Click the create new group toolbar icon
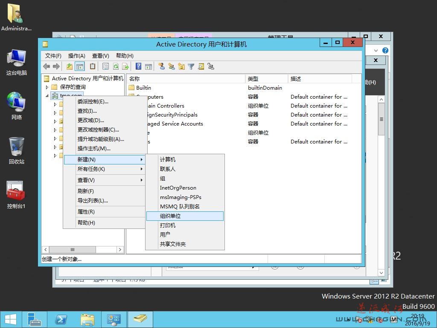This screenshot has height=328, width=437. [x=172, y=66]
